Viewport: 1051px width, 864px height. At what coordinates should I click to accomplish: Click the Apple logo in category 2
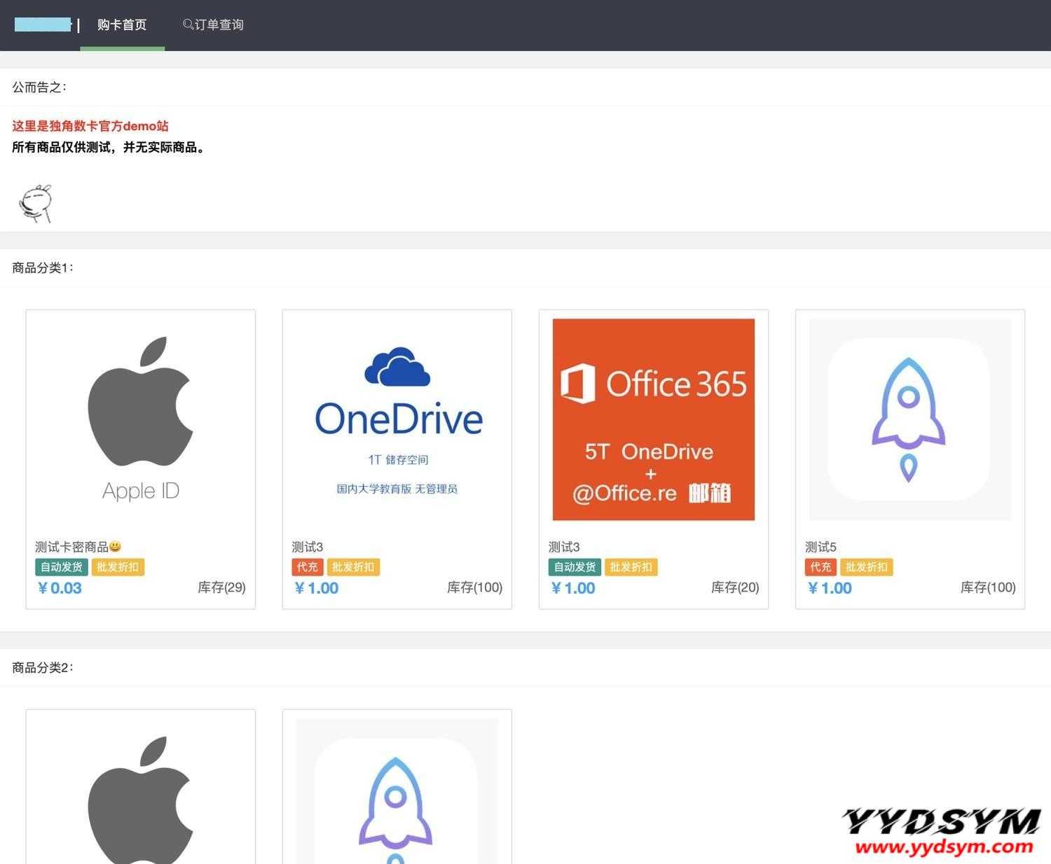click(x=140, y=798)
